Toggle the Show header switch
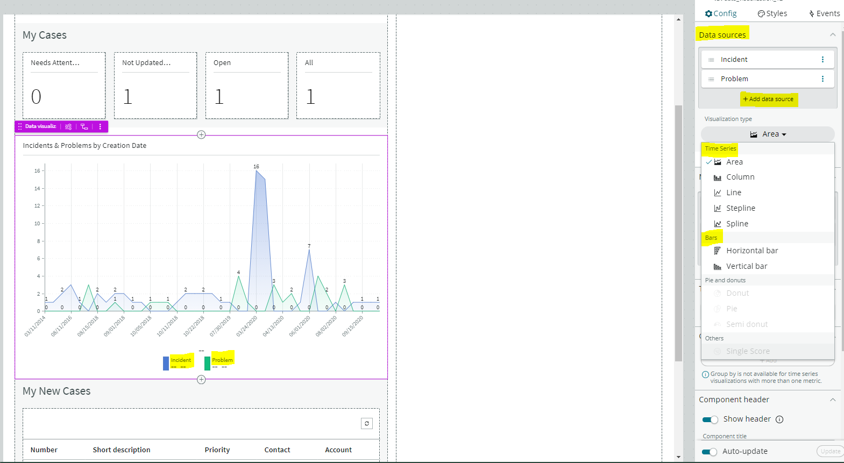844x463 pixels. pyautogui.click(x=710, y=419)
